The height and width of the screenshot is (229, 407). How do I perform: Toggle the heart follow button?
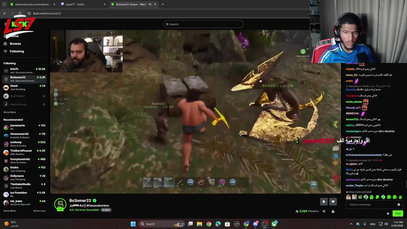tap(333, 201)
